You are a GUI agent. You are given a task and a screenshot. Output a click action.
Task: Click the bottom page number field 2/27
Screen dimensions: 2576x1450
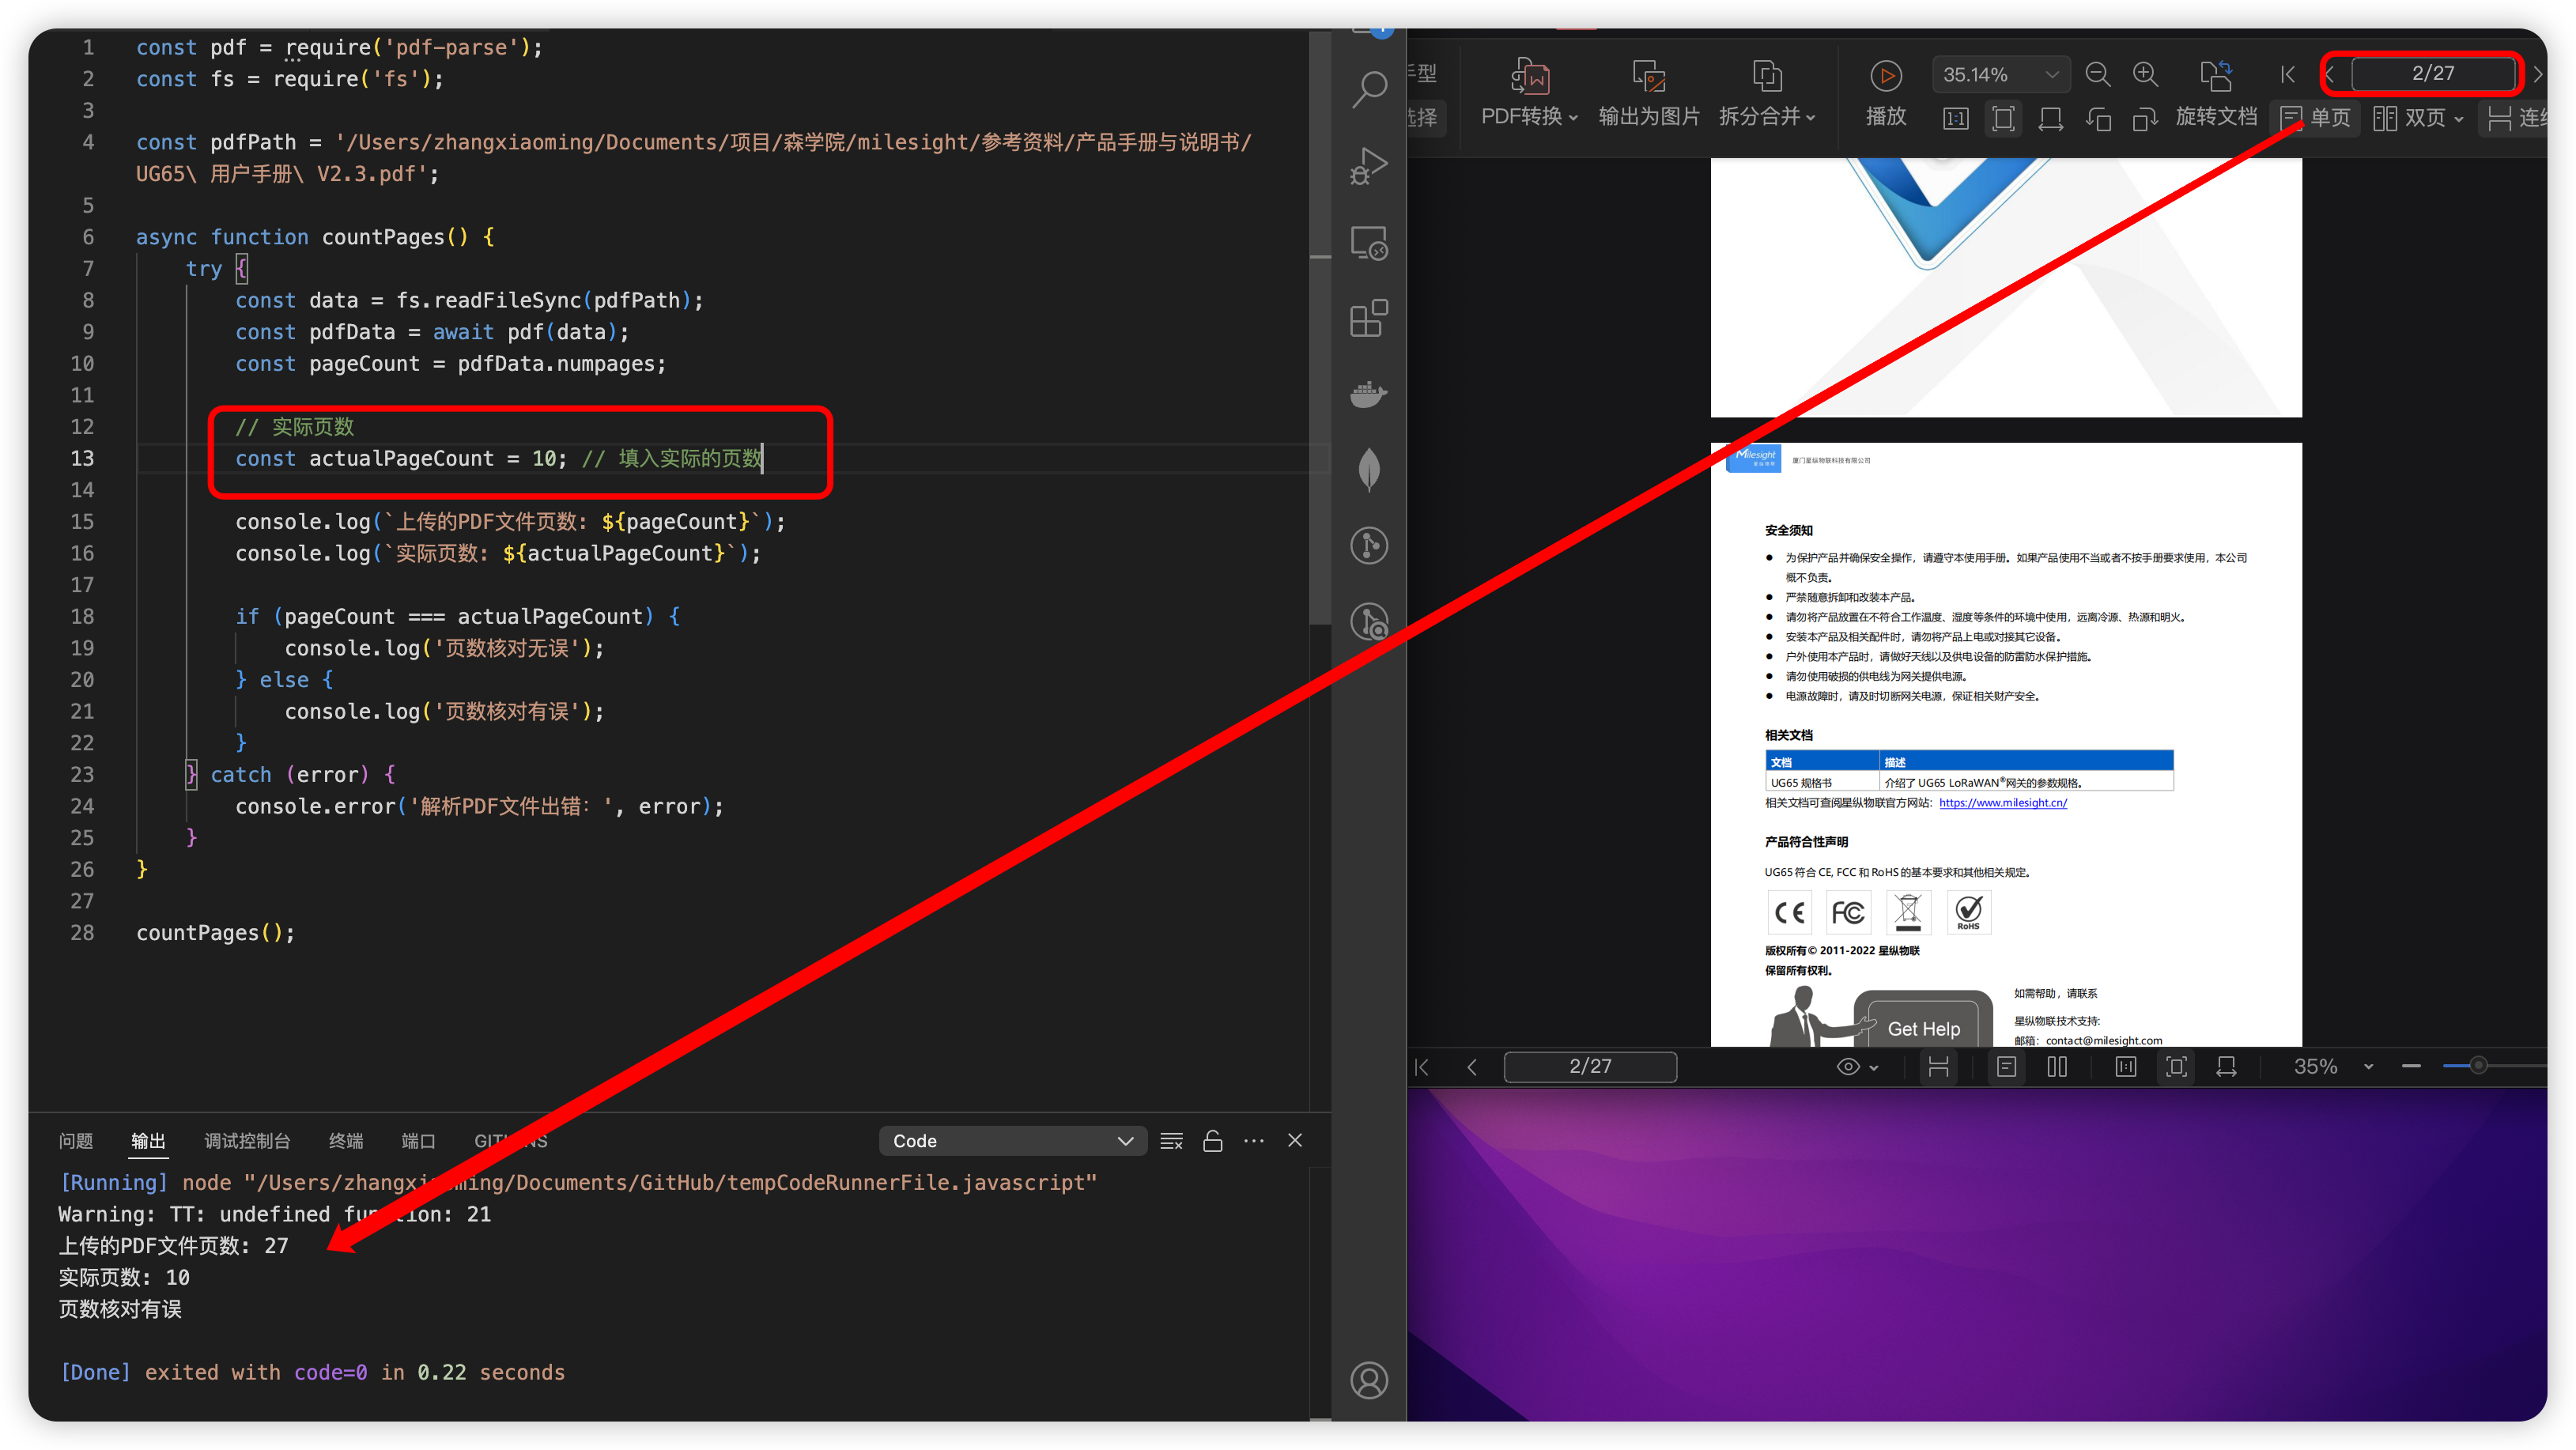1590,1067
